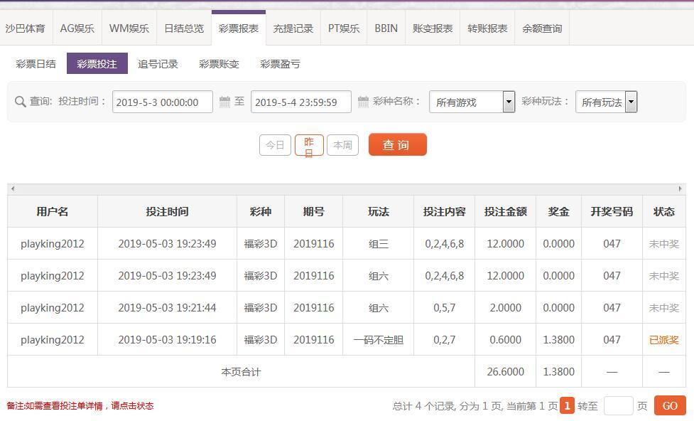Image resolution: width=694 pixels, height=421 pixels.
Task: Select 追号记录 sub-tab
Action: (x=158, y=64)
